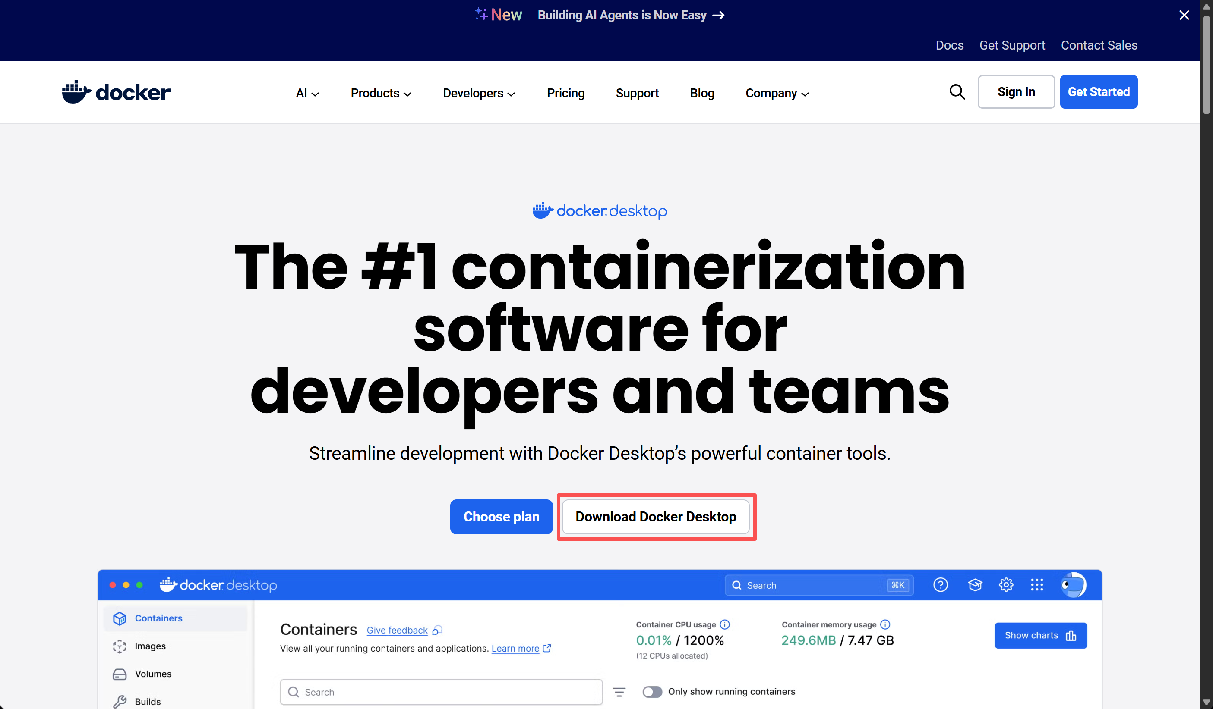Expand the Company navigation dropdown

click(x=777, y=93)
